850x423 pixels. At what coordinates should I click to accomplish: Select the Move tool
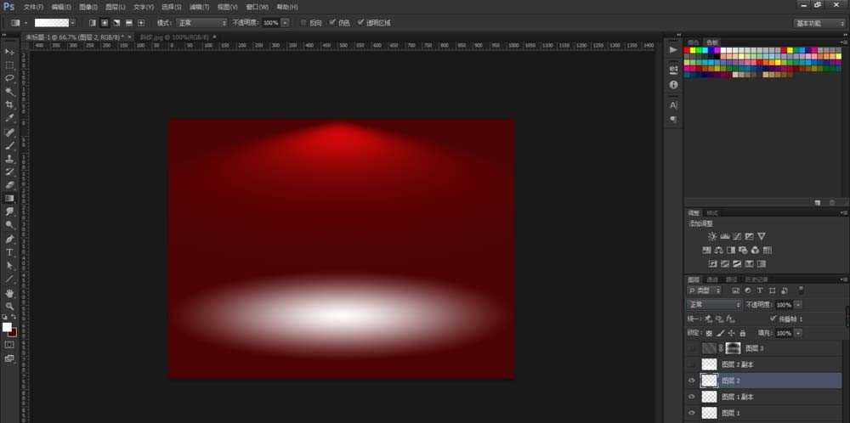(9, 52)
